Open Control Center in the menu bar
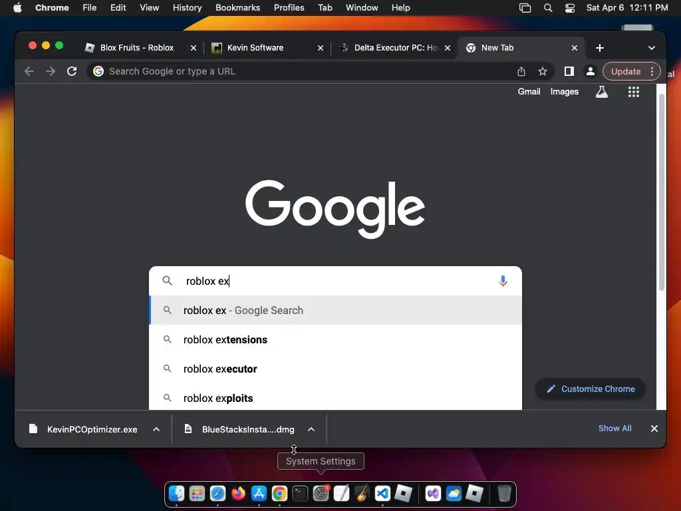 click(570, 8)
